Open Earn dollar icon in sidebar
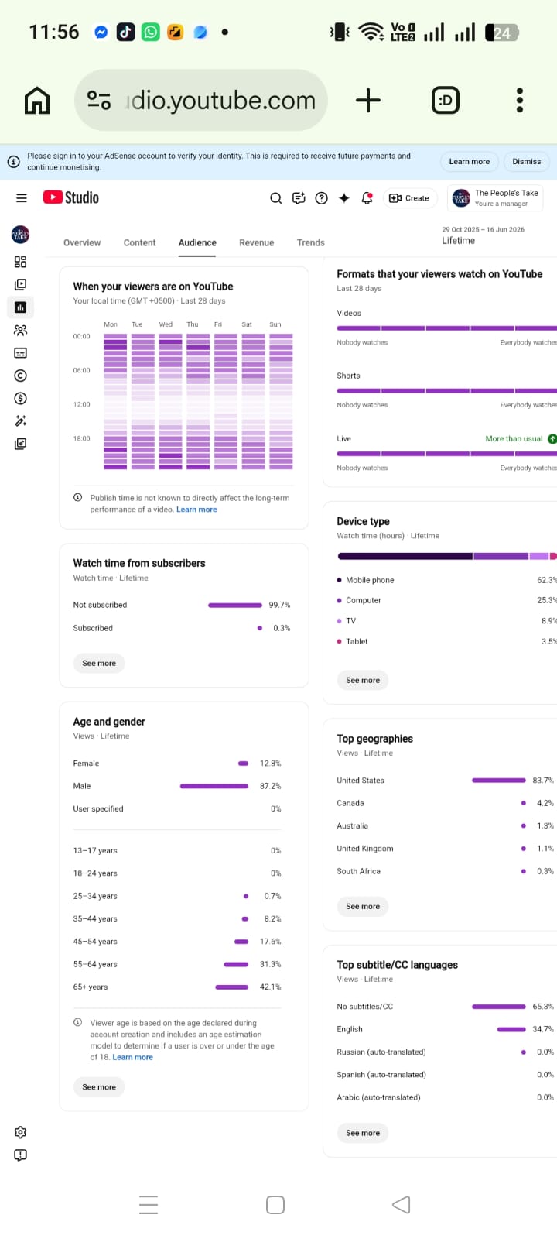Screen dimensions: 557x1239 [21, 398]
